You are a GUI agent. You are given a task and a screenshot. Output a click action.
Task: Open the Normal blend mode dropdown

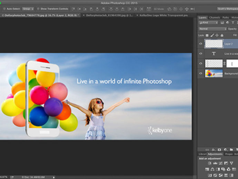[212, 29]
